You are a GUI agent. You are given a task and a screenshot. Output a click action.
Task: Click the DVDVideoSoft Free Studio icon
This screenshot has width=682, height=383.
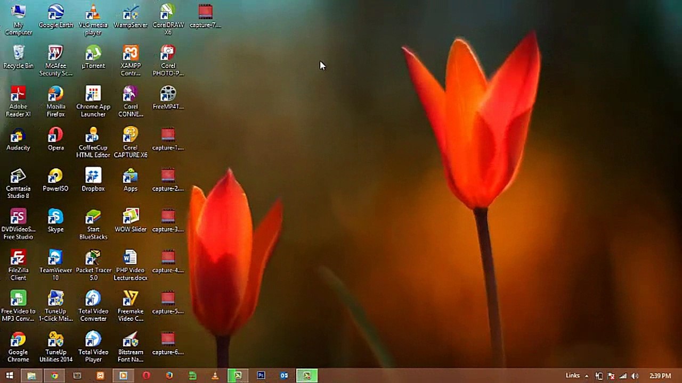coord(18,224)
